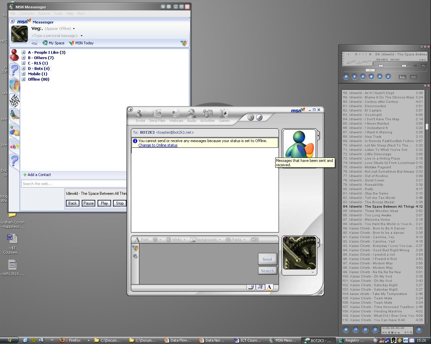This screenshot has height=344, width=431.
Task: Open Games in chat toolbar
Action: coord(224,116)
